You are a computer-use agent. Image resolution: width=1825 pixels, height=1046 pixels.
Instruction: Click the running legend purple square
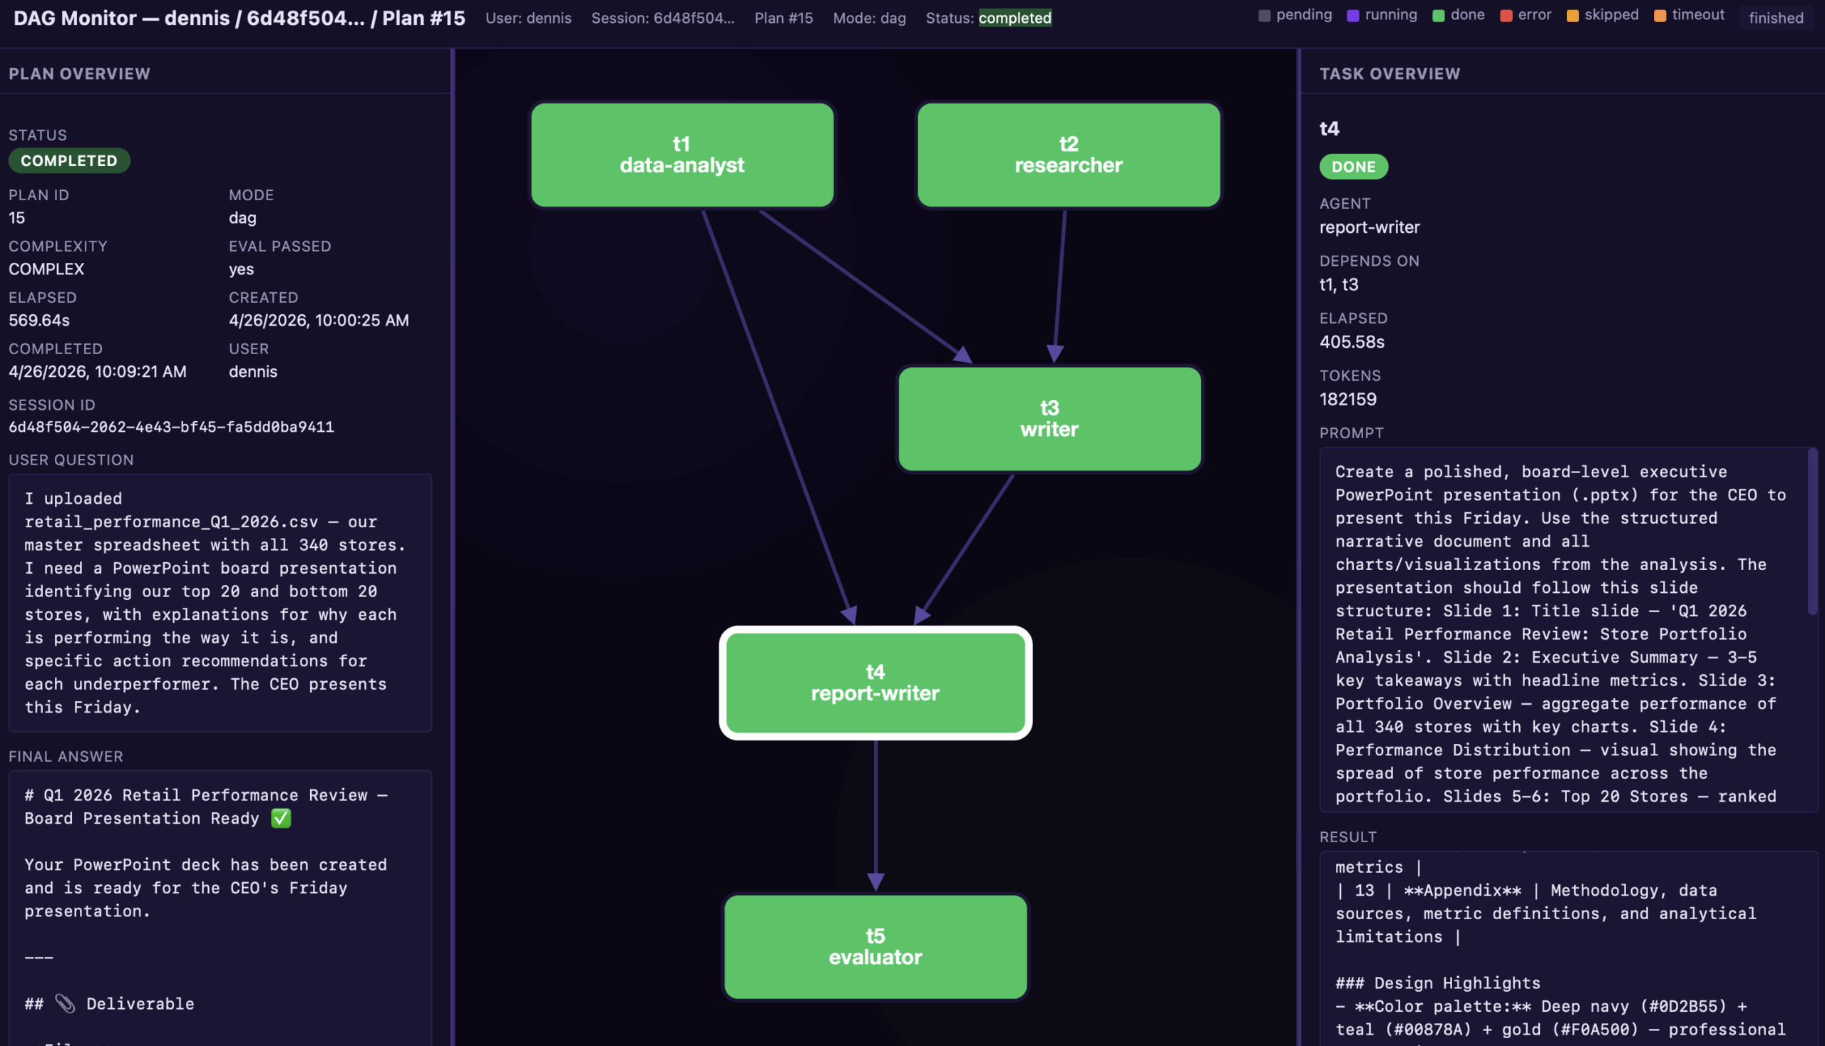[1353, 16]
